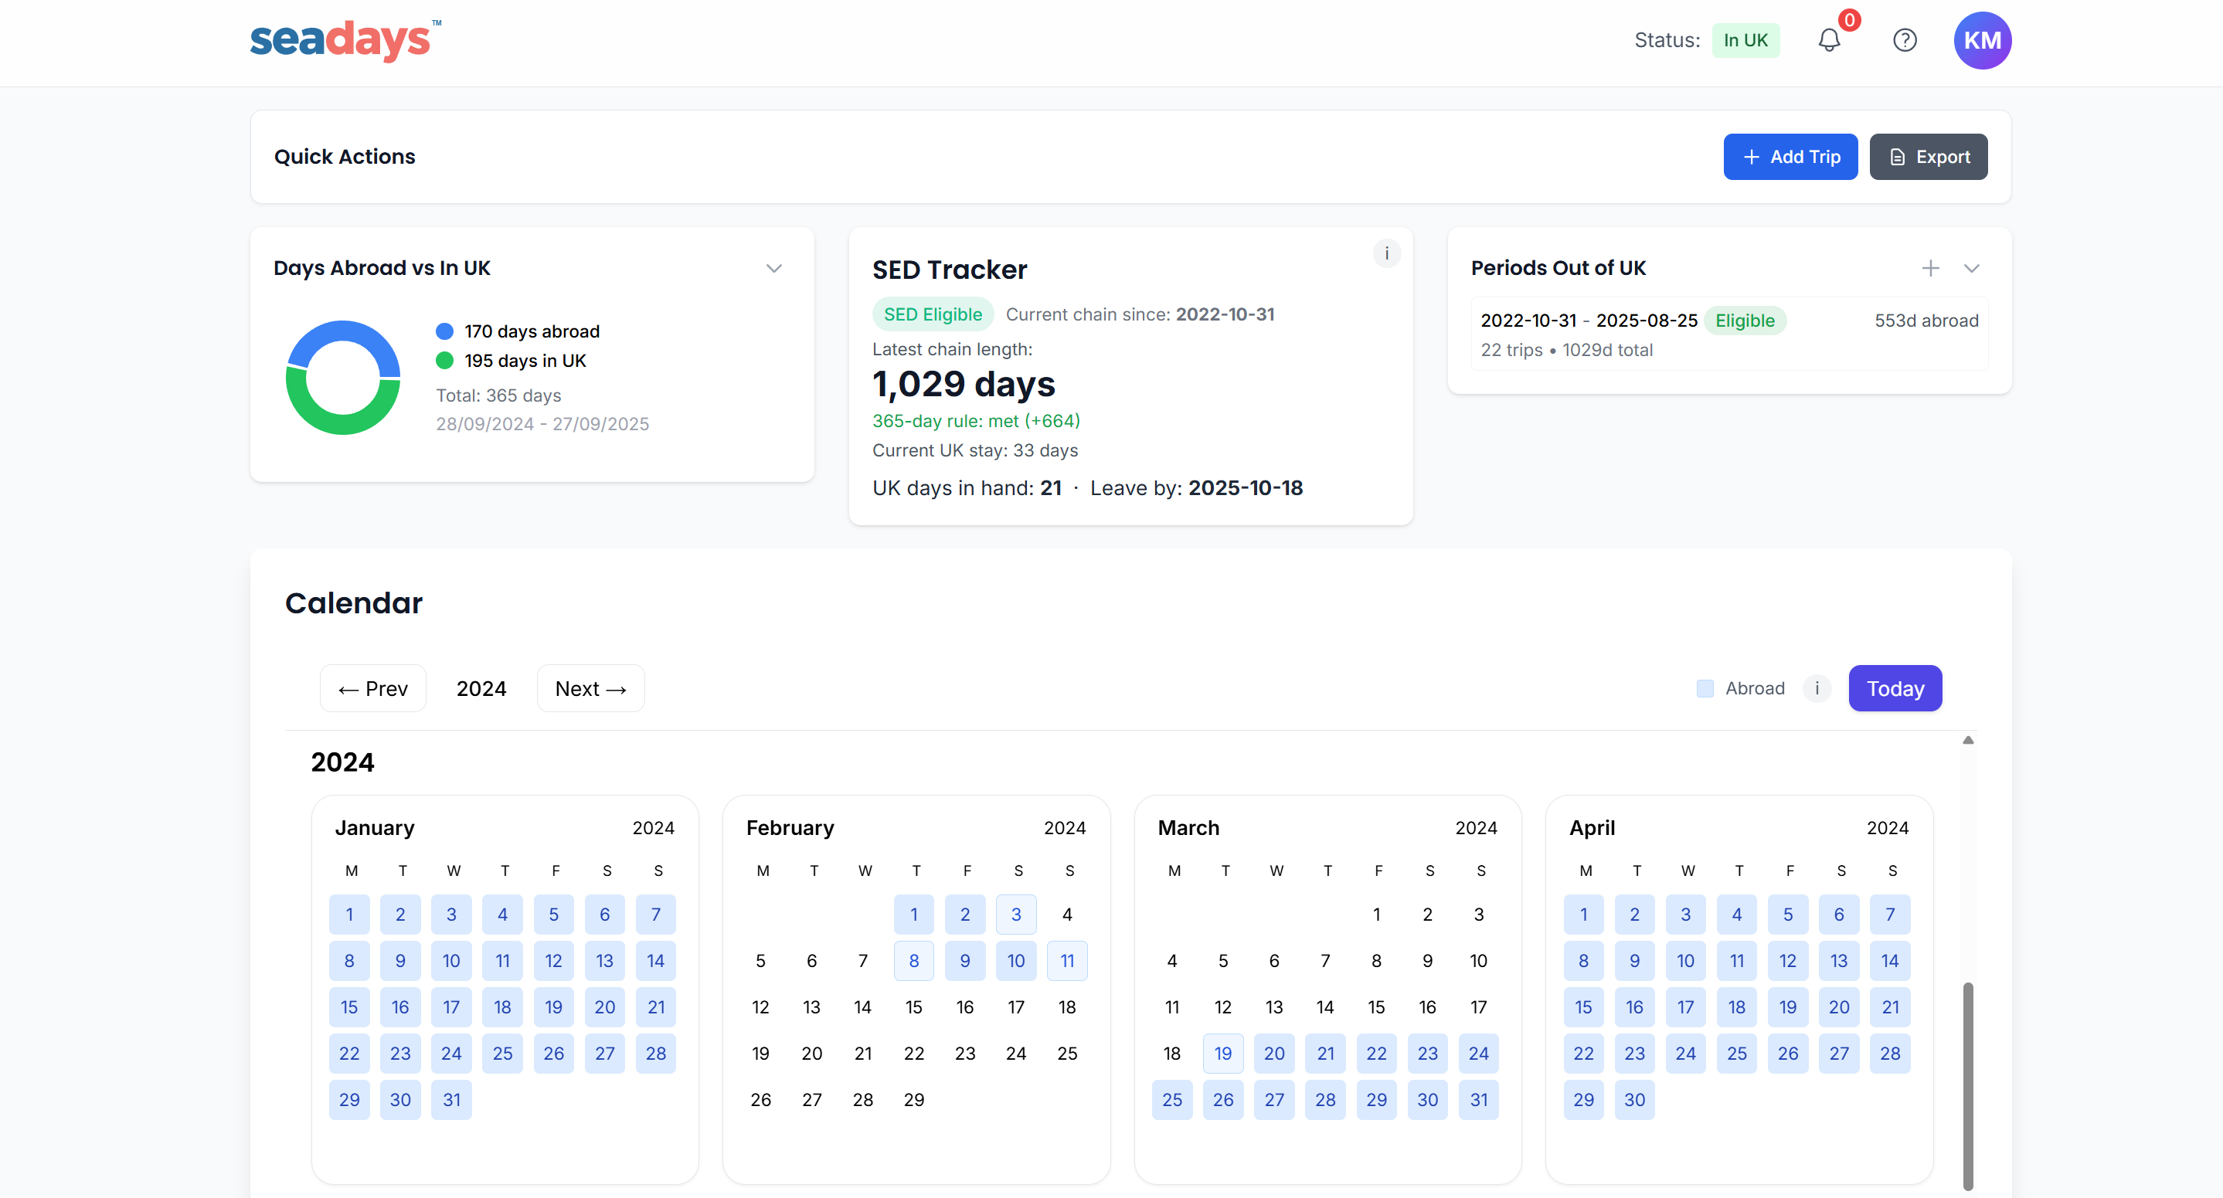Jump to Today in the calendar
Viewport: 2223px width, 1198px height.
1895,688
